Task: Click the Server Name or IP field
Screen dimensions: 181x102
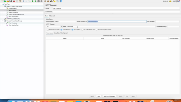Action: pos(117,22)
